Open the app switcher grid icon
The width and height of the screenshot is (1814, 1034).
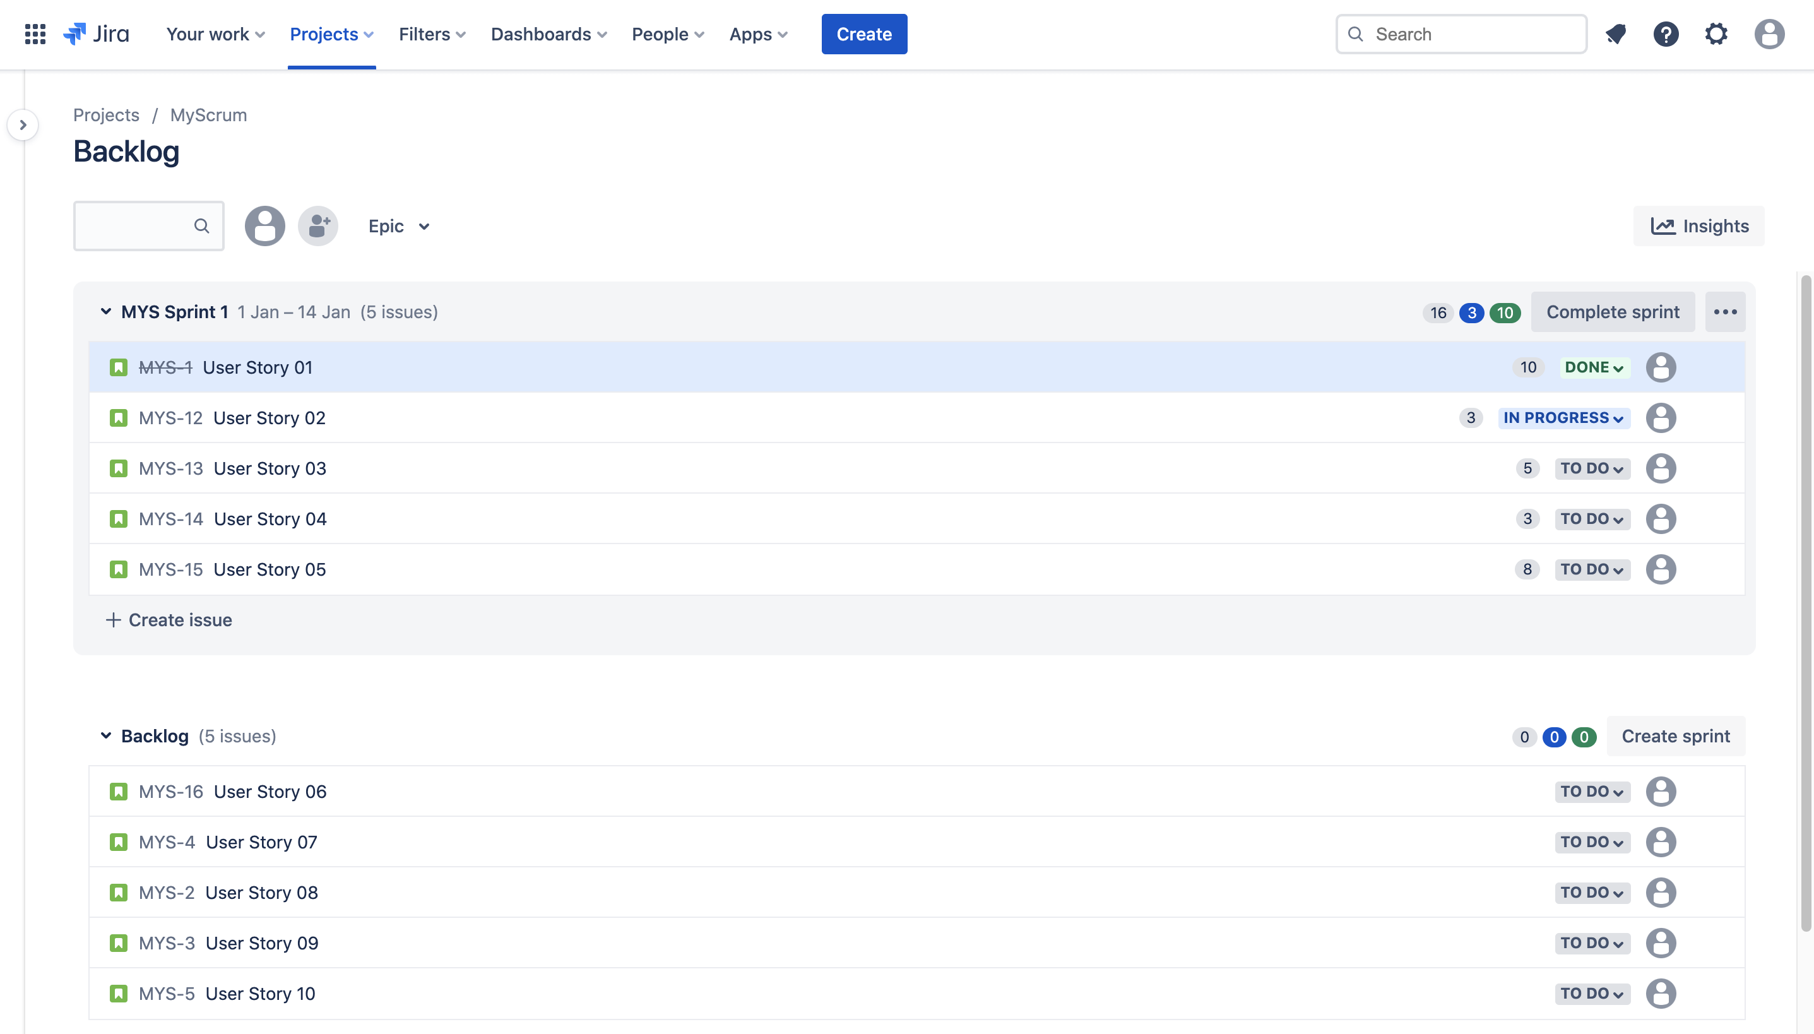click(35, 33)
